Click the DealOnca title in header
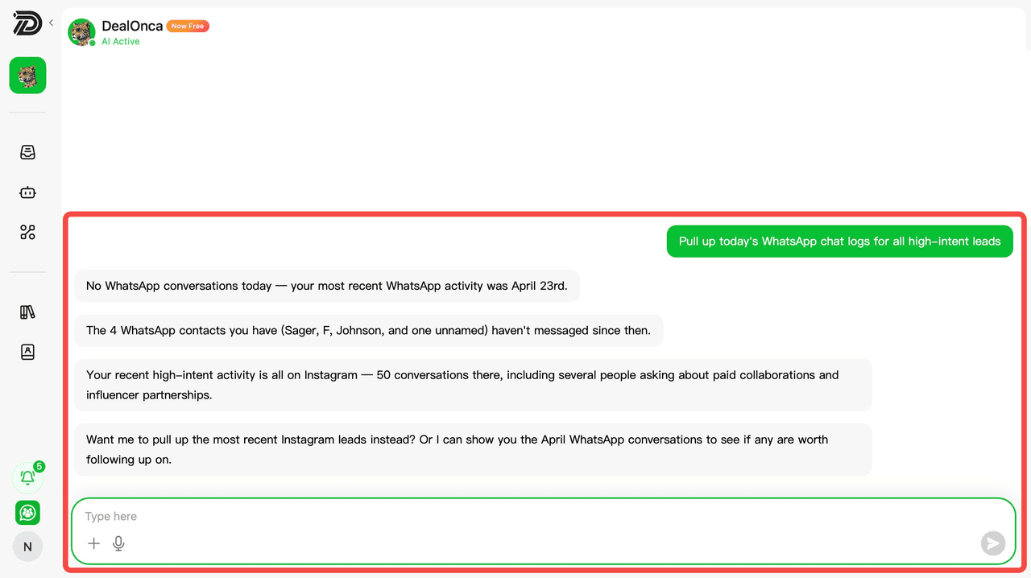The height and width of the screenshot is (578, 1031). pos(132,26)
